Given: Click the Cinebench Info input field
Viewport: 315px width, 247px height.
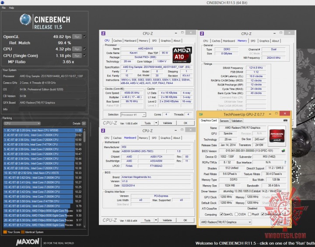Looking at the screenshot, I should (52, 109).
